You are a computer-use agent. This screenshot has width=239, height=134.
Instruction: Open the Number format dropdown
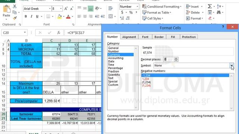point(137,7)
